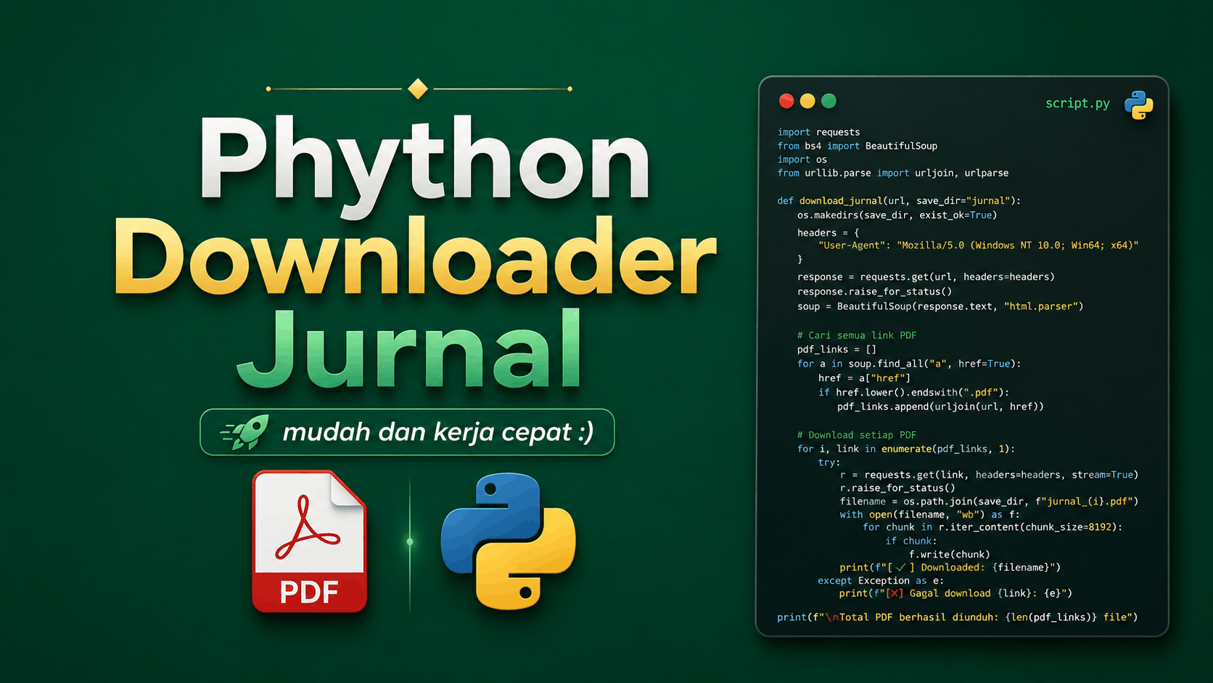The image size is (1213, 683).
Task: Click the 'for chunk in r.iter_content' line
Action: click(x=992, y=527)
